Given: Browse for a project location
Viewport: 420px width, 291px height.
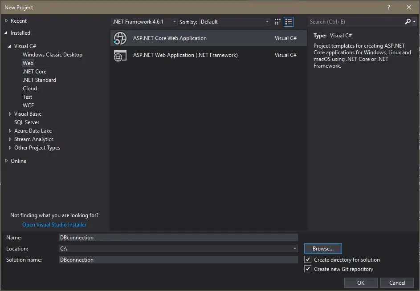Looking at the screenshot, I should tap(322, 248).
